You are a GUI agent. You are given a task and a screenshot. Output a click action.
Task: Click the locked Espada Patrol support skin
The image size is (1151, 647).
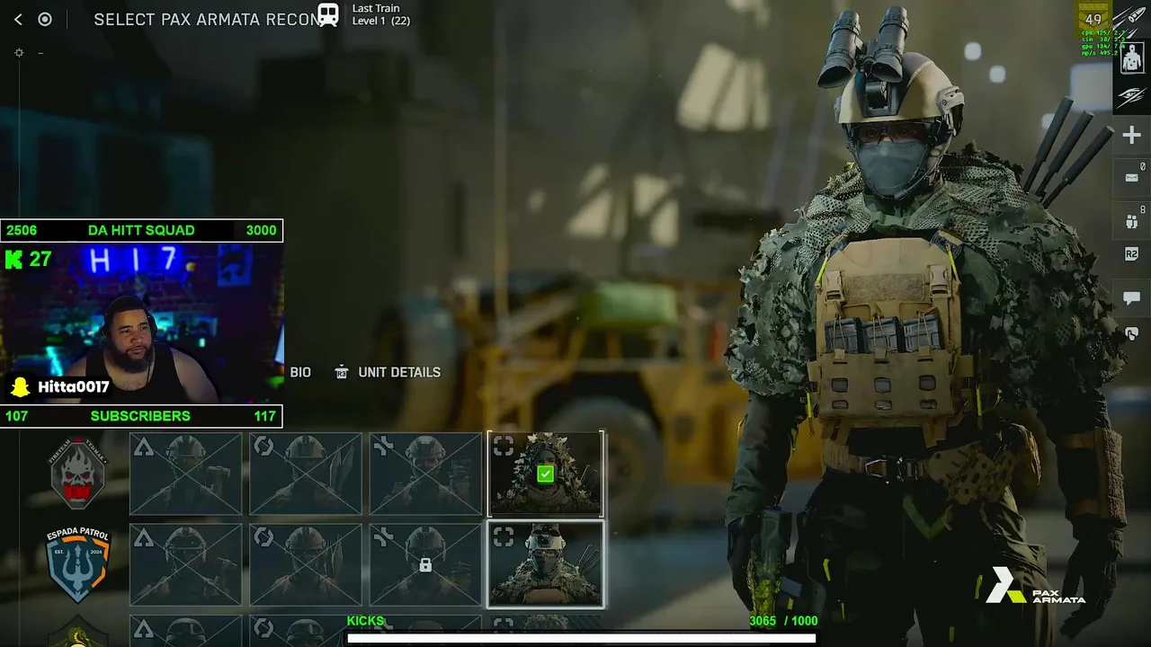click(x=425, y=564)
